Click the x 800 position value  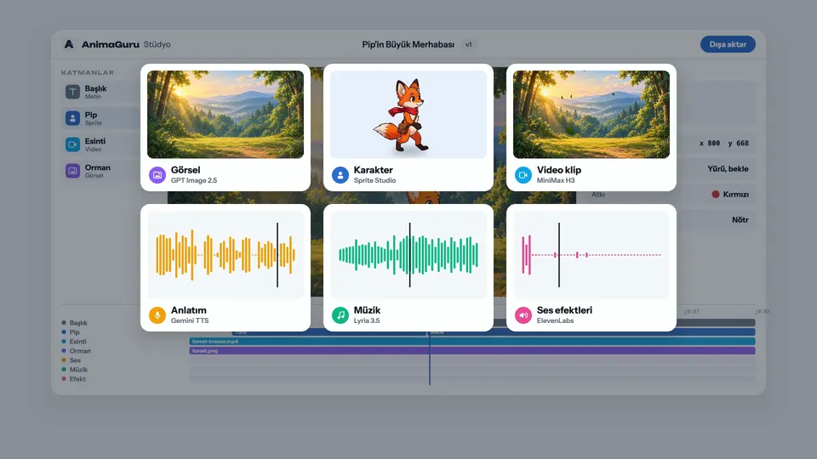[710, 143]
